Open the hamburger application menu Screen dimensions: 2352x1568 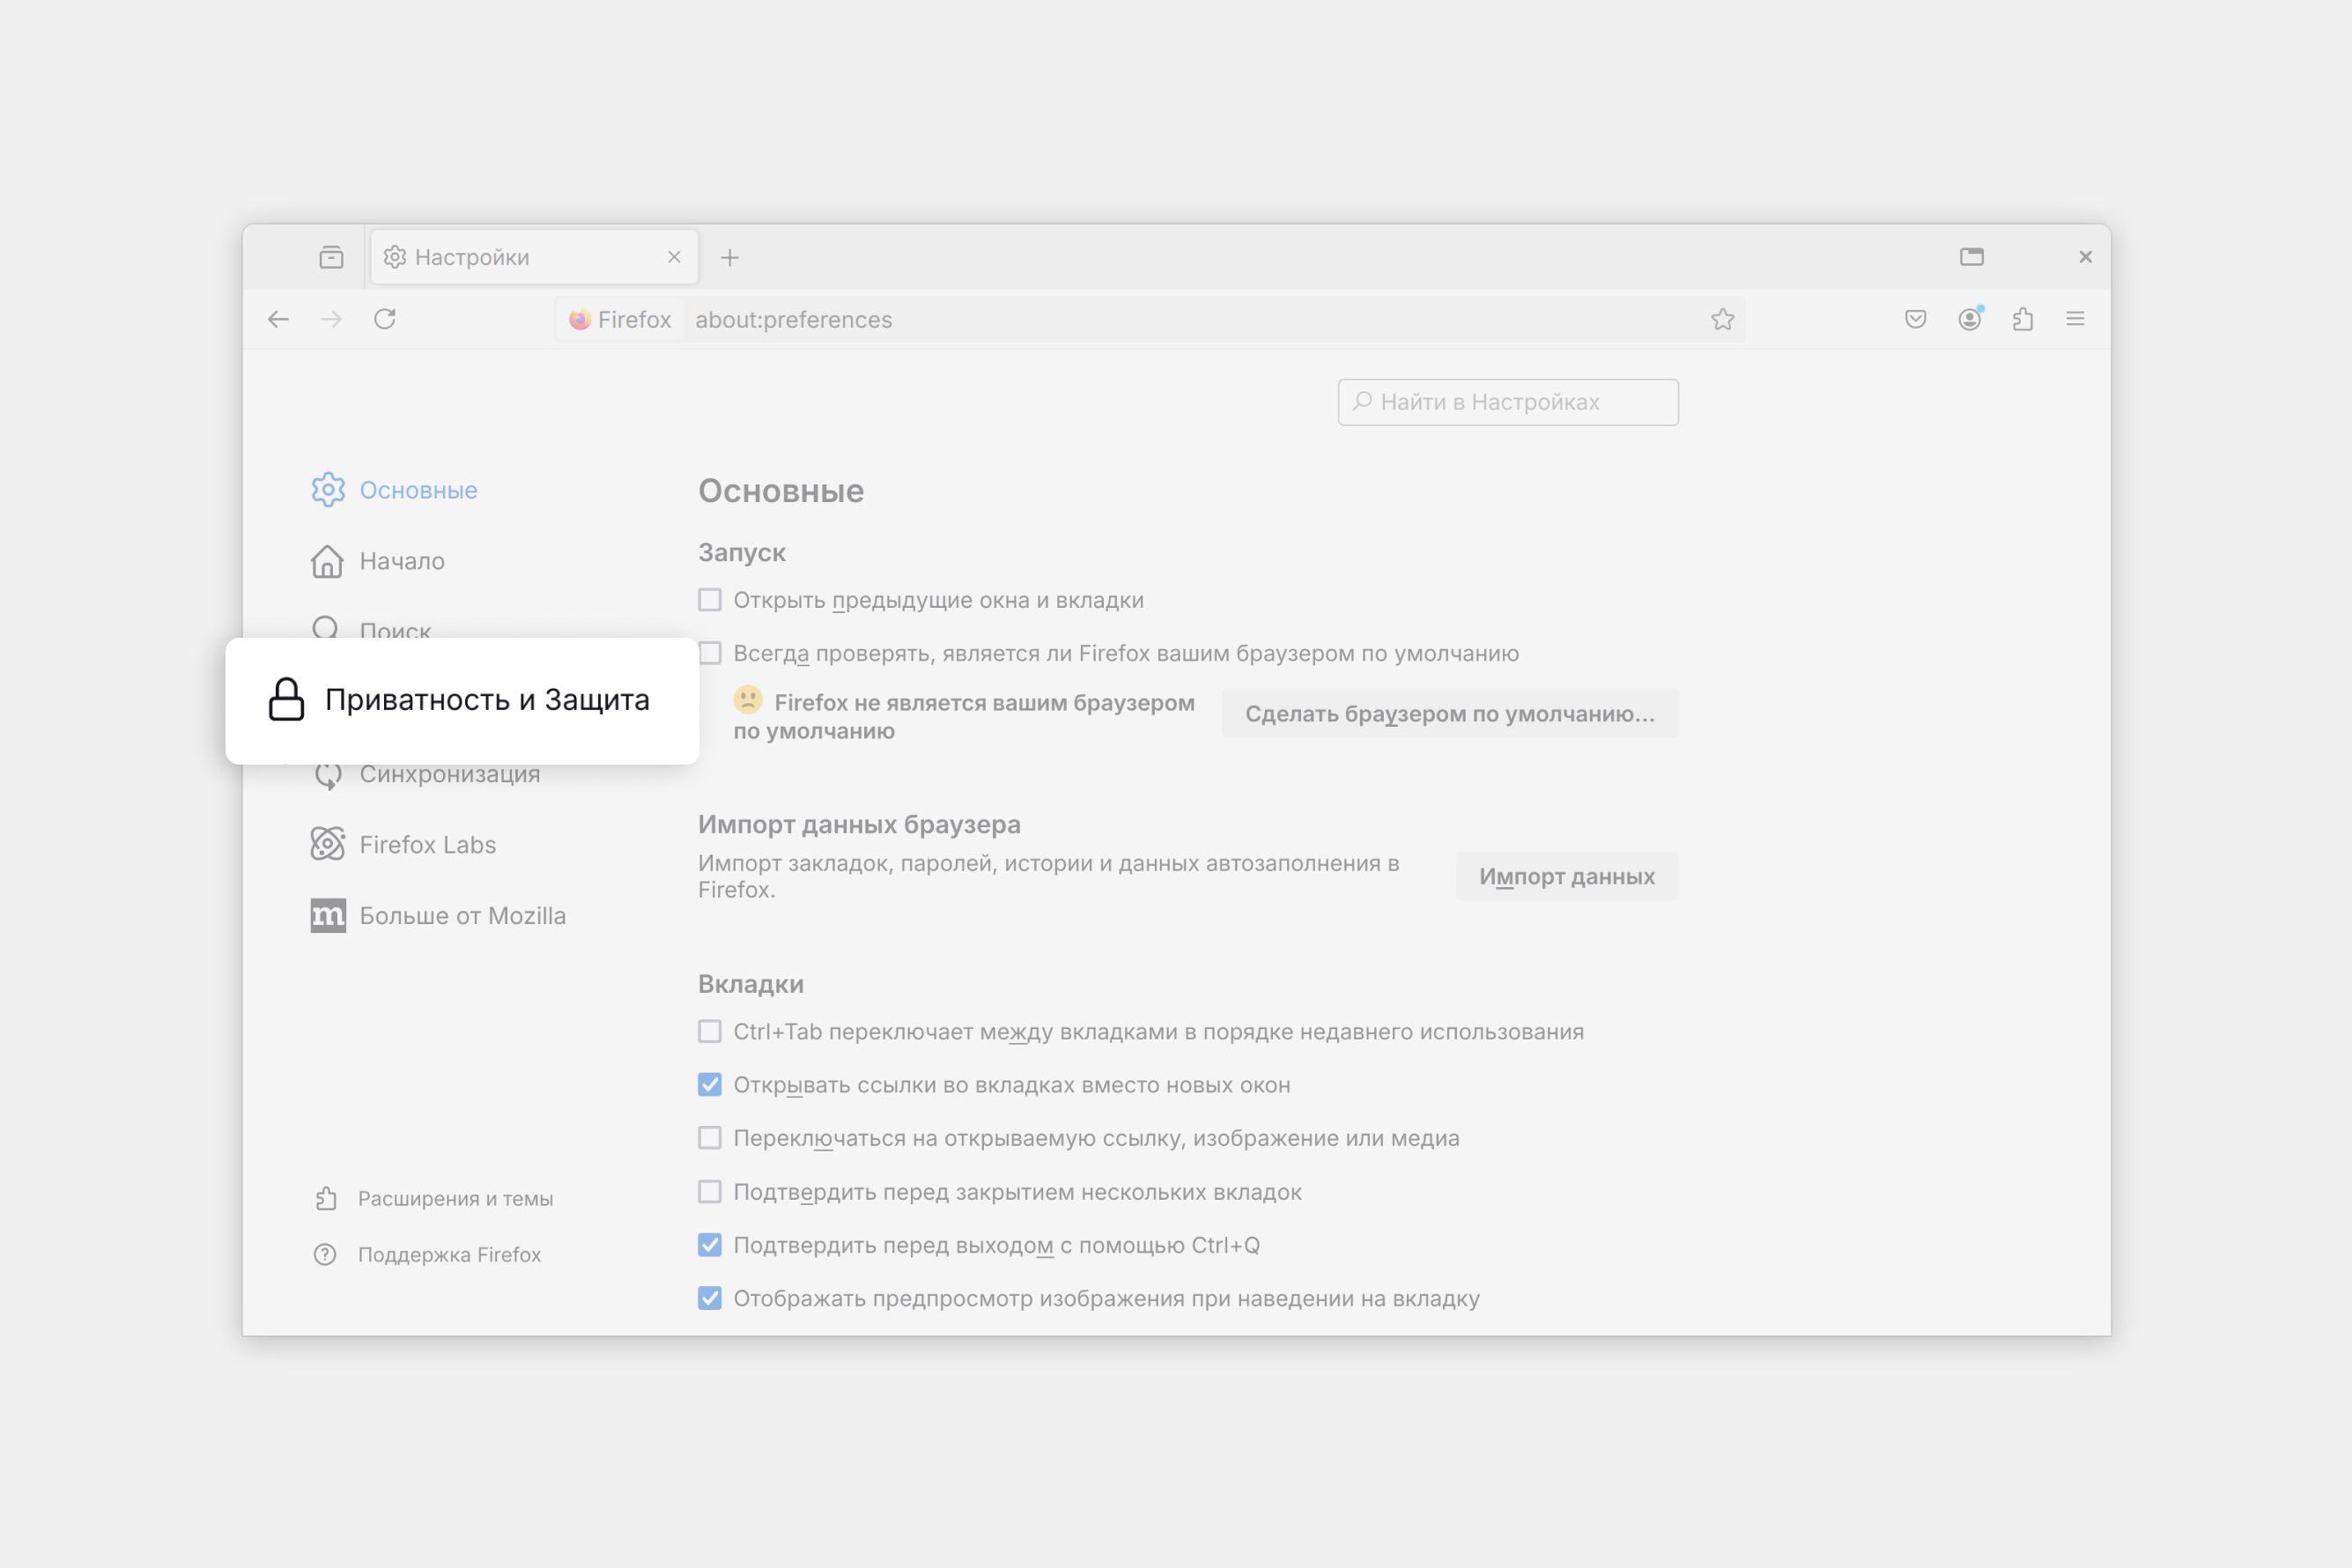coord(2075,319)
